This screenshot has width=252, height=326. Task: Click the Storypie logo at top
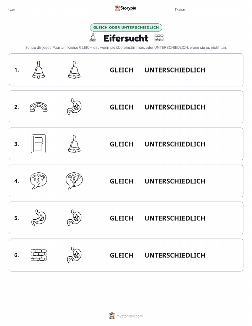coord(125,8)
